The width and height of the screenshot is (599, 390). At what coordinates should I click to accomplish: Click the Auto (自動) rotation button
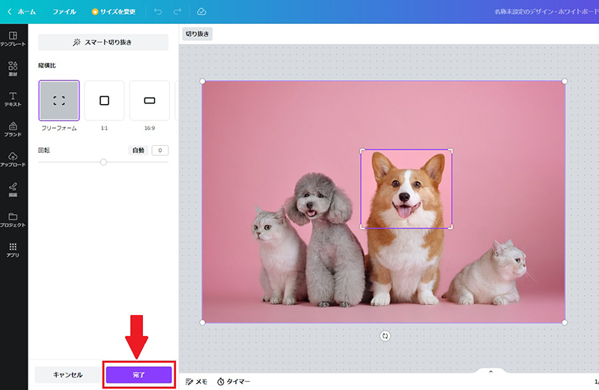pos(139,150)
